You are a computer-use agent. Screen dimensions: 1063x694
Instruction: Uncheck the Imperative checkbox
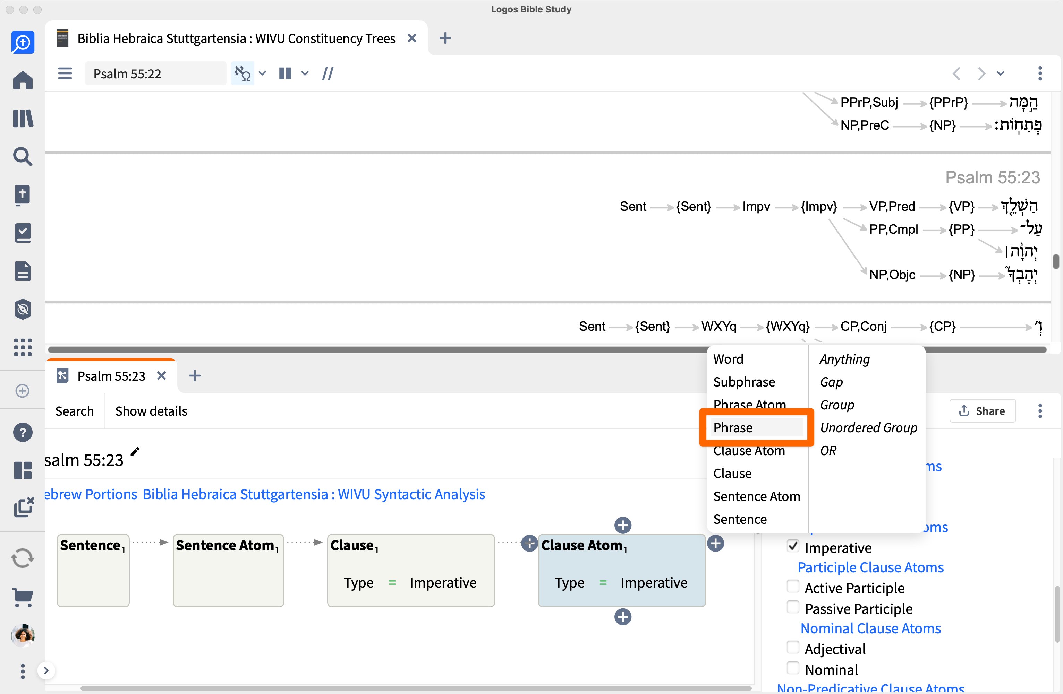pos(793,546)
